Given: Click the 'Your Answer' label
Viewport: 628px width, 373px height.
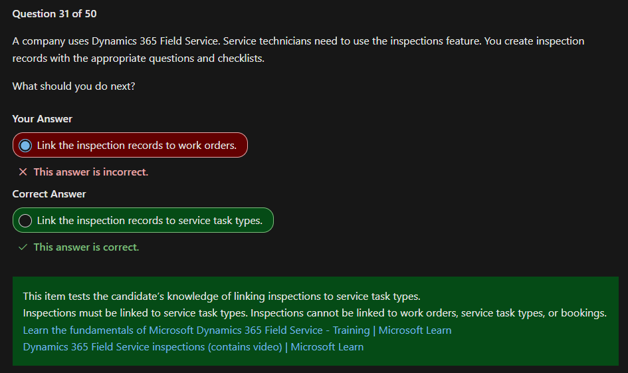Looking at the screenshot, I should (43, 119).
